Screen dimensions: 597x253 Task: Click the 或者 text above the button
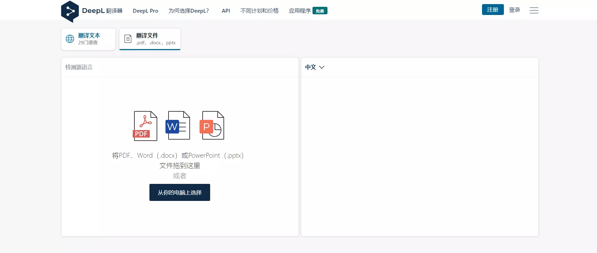tap(180, 176)
